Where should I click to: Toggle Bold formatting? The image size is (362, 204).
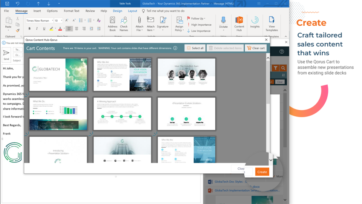pyautogui.click(x=29, y=28)
